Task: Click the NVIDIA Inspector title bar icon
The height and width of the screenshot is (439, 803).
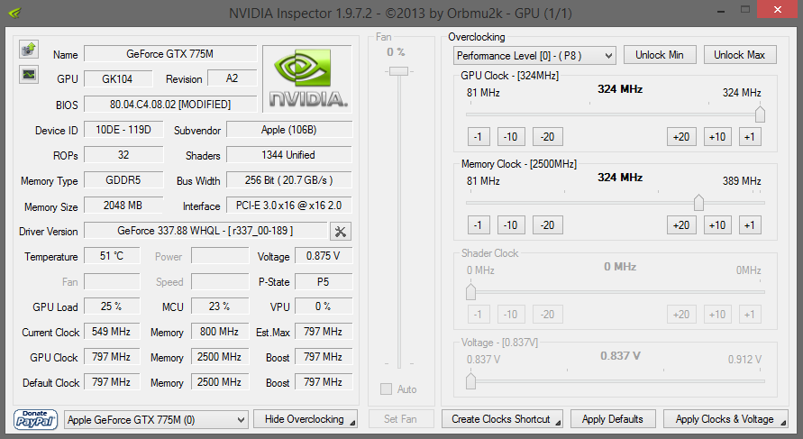Action: 14,13
